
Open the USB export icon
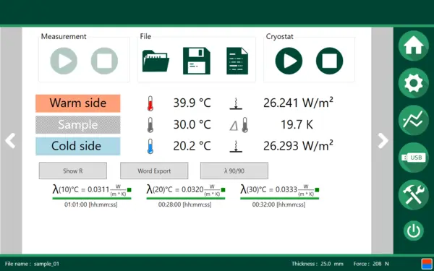[x=414, y=158]
